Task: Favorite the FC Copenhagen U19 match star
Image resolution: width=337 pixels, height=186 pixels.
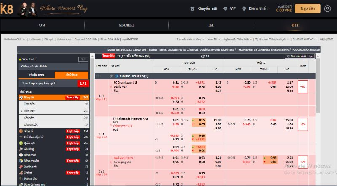Action: [111, 87]
